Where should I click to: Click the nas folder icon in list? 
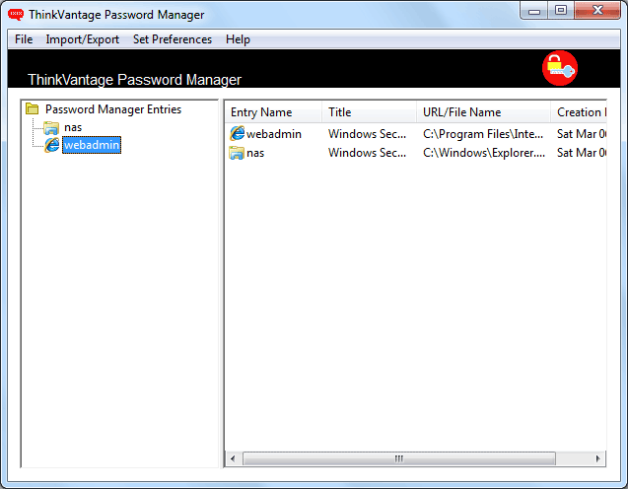(x=237, y=153)
